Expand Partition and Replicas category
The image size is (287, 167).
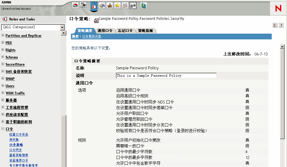point(3,35)
